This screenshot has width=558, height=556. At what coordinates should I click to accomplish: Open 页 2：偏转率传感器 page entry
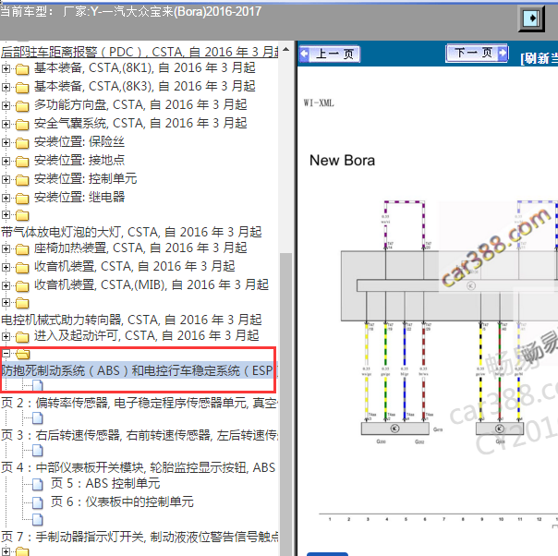[139, 403]
